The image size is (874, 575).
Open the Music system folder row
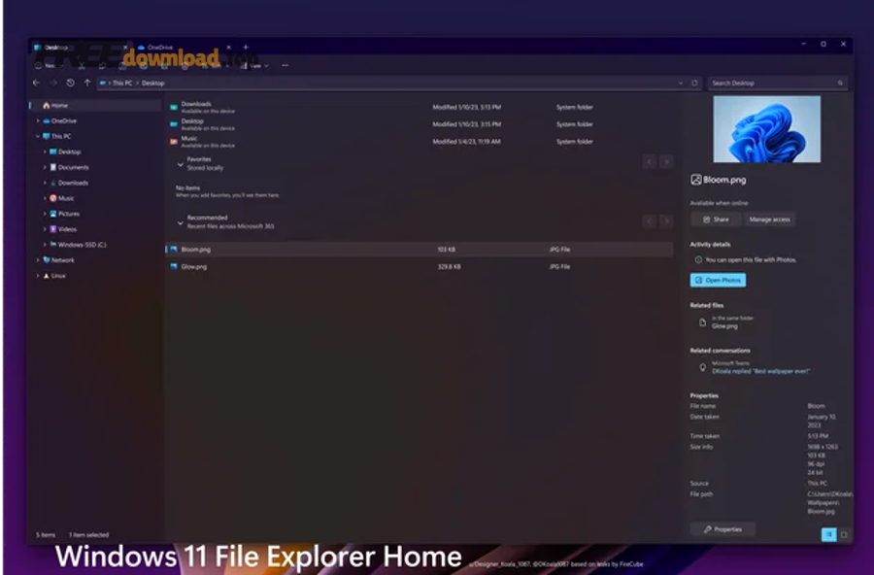pos(420,142)
